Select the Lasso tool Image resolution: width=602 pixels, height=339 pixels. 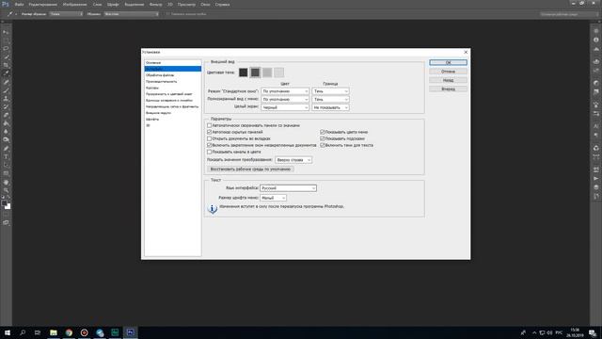[x=6, y=49]
